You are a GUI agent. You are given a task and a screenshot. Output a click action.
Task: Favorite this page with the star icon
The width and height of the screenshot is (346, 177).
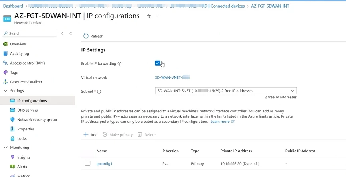pyautogui.click(x=149, y=16)
